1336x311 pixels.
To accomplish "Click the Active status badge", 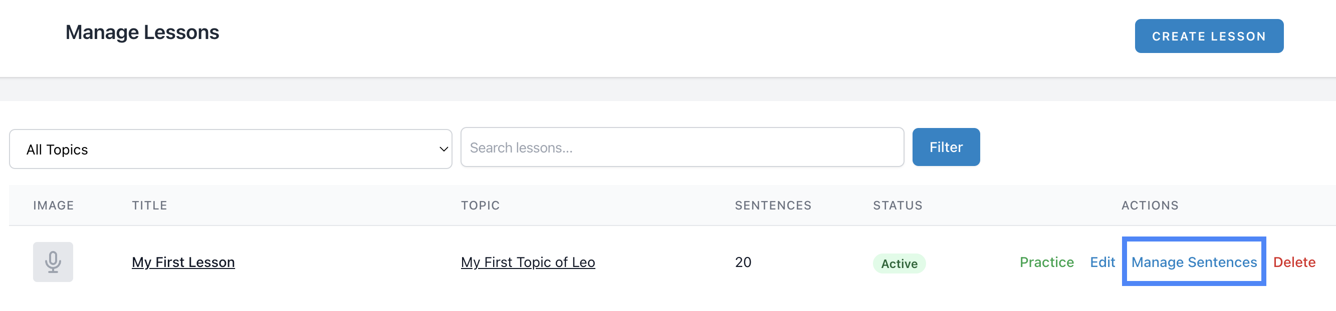I will [x=899, y=264].
